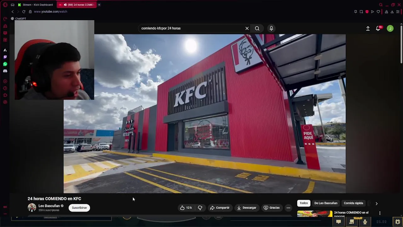Open the browser profile icon
Viewport: 403px width, 227px height.
coord(386,12)
